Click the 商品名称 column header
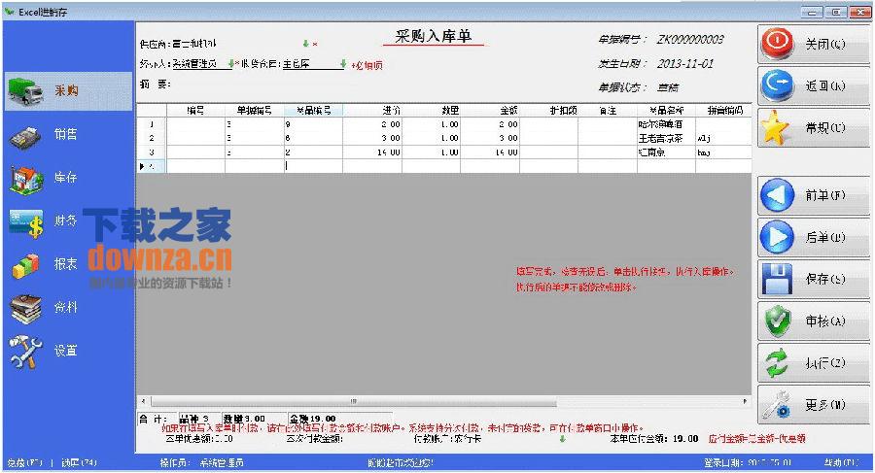Viewport: 875px width, 473px height. [666, 111]
